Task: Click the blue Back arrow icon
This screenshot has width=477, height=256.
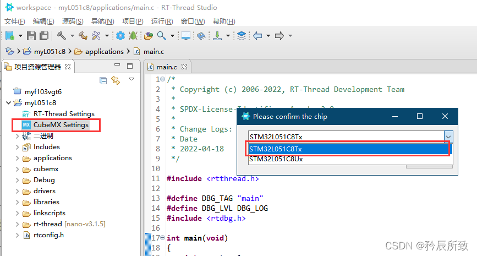Action: click(257, 36)
